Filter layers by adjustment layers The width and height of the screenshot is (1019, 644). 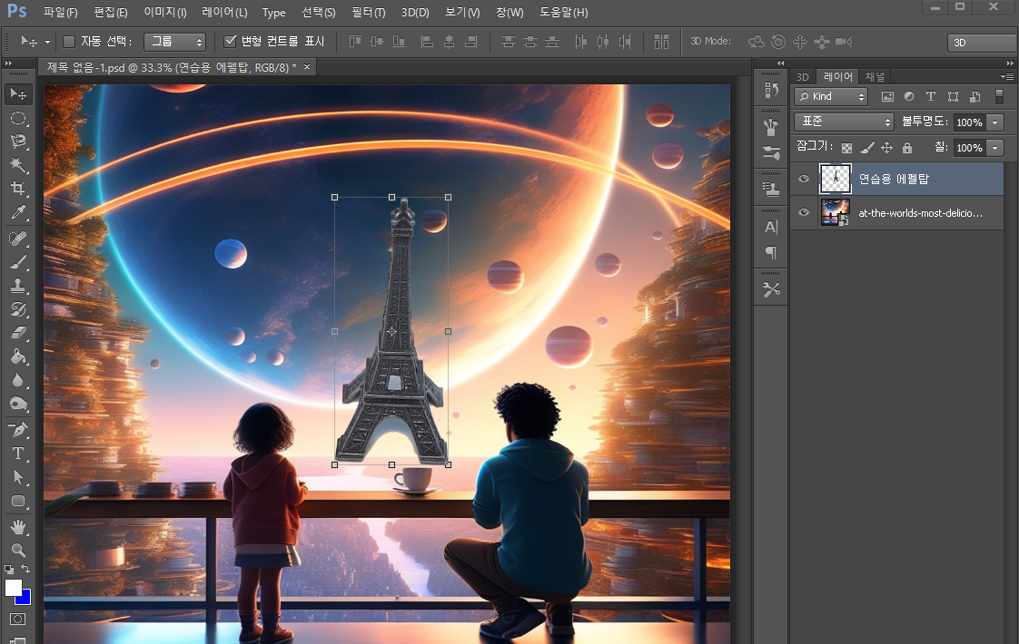[x=909, y=96]
